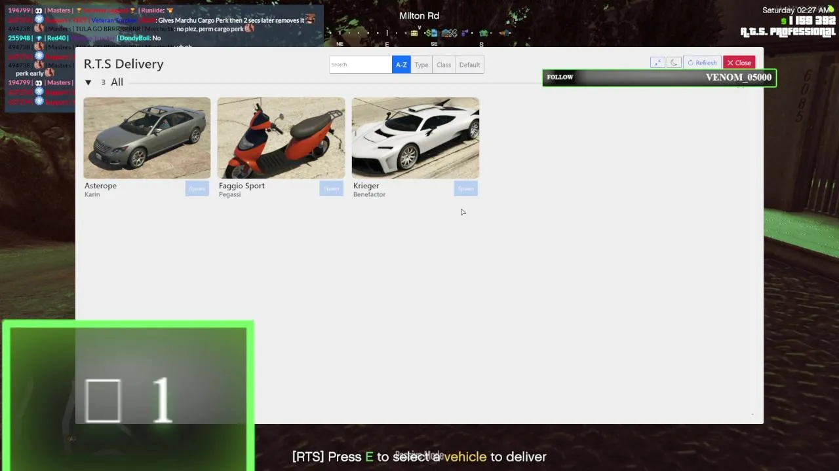Screen dimensions: 839x471
Task: Click the Karin manufacturer text
Action: tap(92, 194)
